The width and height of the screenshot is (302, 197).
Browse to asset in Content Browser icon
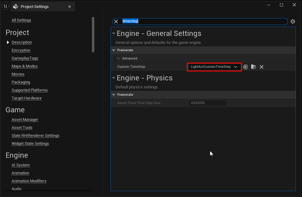(254, 67)
